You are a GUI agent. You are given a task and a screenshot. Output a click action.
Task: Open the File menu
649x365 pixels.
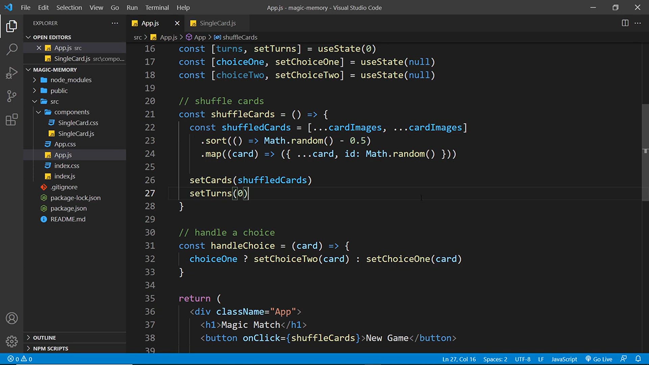(25, 7)
